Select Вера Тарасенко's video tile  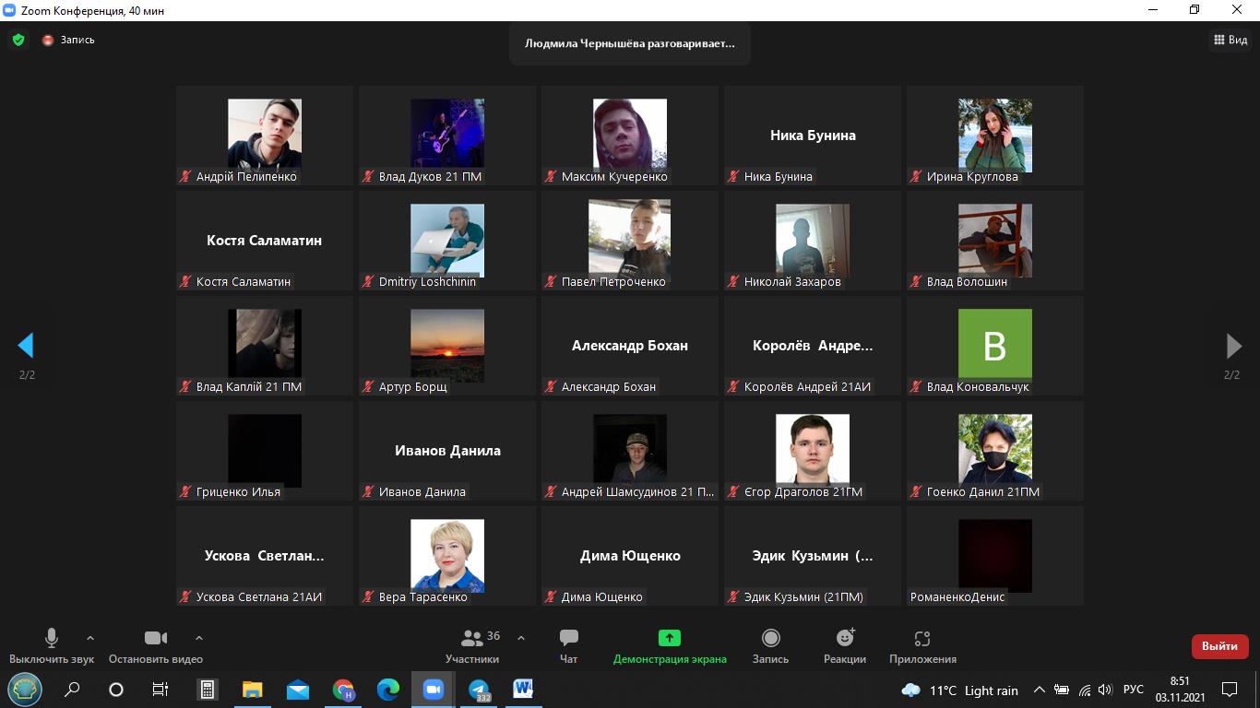coord(447,555)
